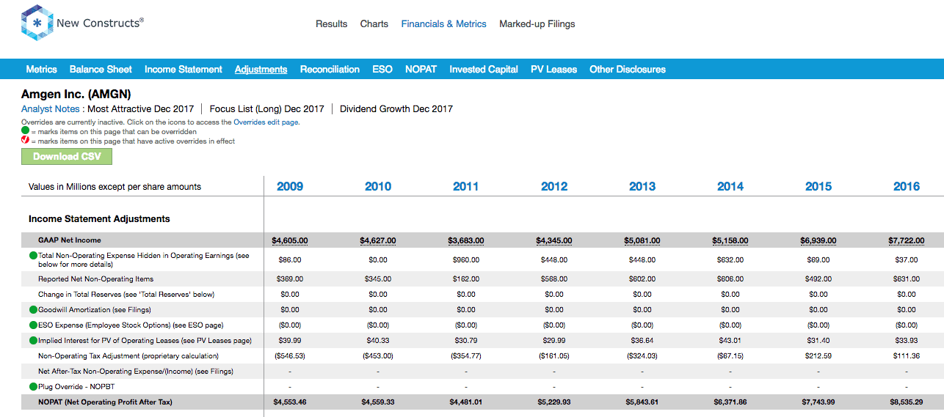Click the New Constructs brand name
Screen dimensions: 944x417
pos(100,23)
